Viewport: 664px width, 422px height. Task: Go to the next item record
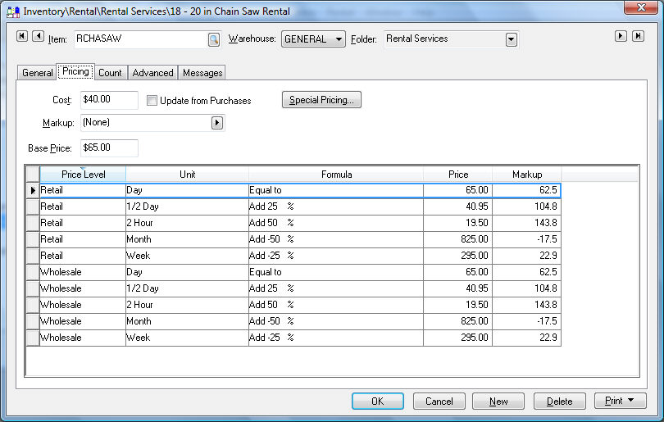(621, 36)
